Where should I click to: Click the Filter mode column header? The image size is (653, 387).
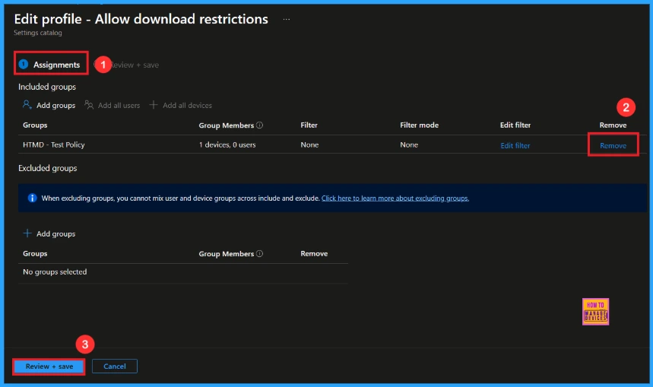point(419,125)
